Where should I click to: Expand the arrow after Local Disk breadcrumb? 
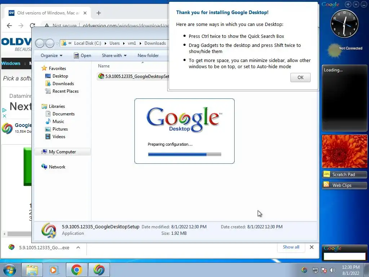tap(105, 43)
